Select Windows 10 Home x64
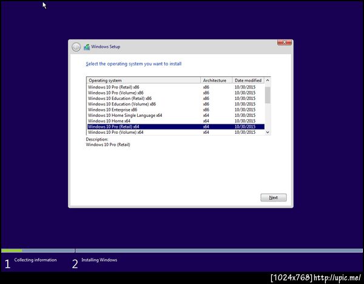Screen dimensions: 364x284 [x=176, y=121]
